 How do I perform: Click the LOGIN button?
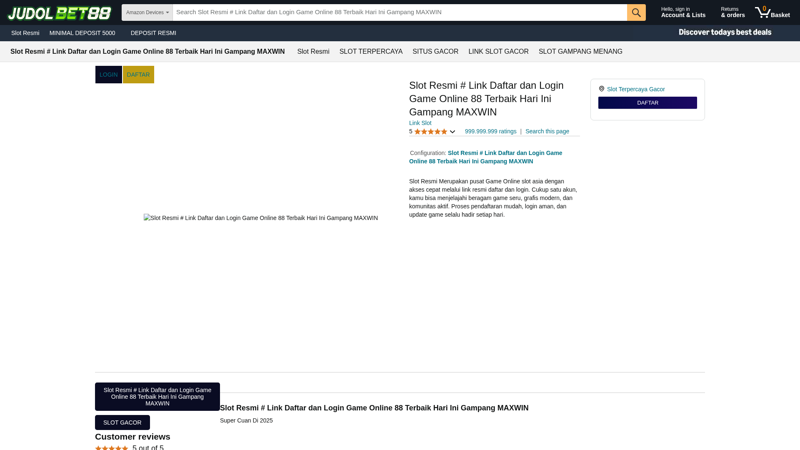(108, 74)
